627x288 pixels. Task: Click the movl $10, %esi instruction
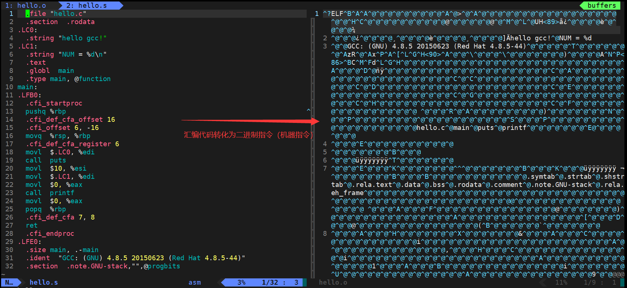click(56, 168)
